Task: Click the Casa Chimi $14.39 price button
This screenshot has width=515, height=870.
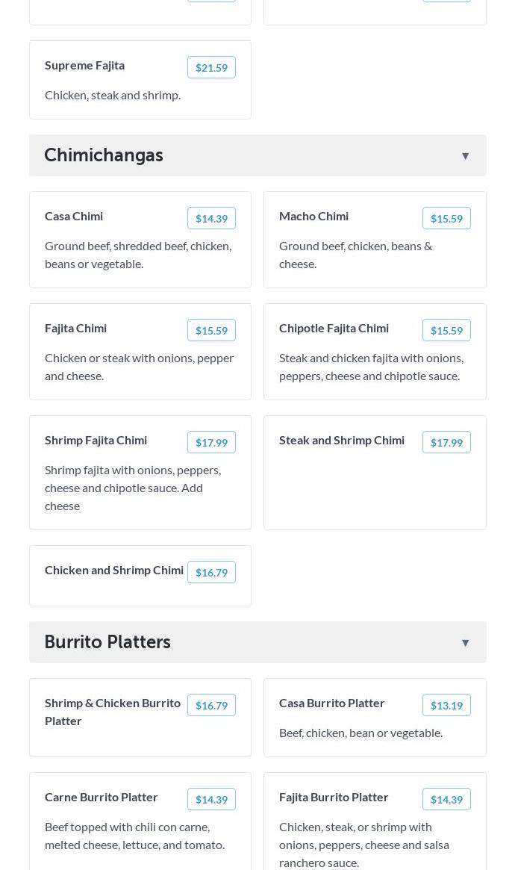Action: click(211, 219)
